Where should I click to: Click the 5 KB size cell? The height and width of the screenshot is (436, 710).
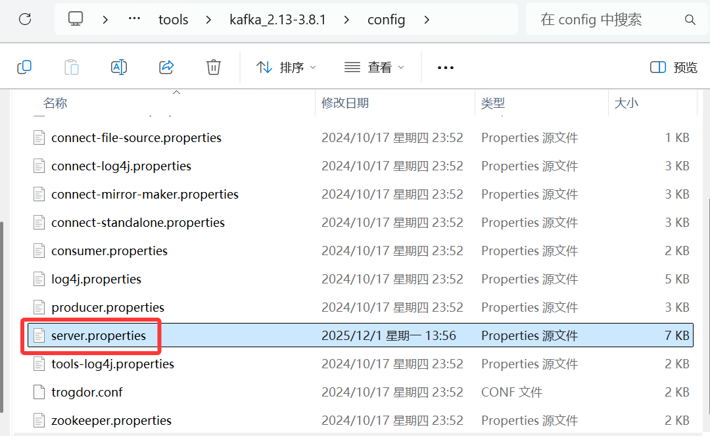(677, 279)
